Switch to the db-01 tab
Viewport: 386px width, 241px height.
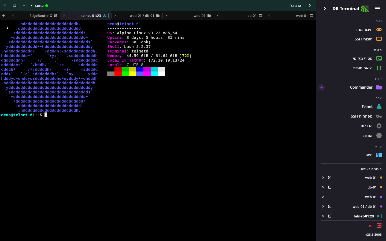pos(240,16)
